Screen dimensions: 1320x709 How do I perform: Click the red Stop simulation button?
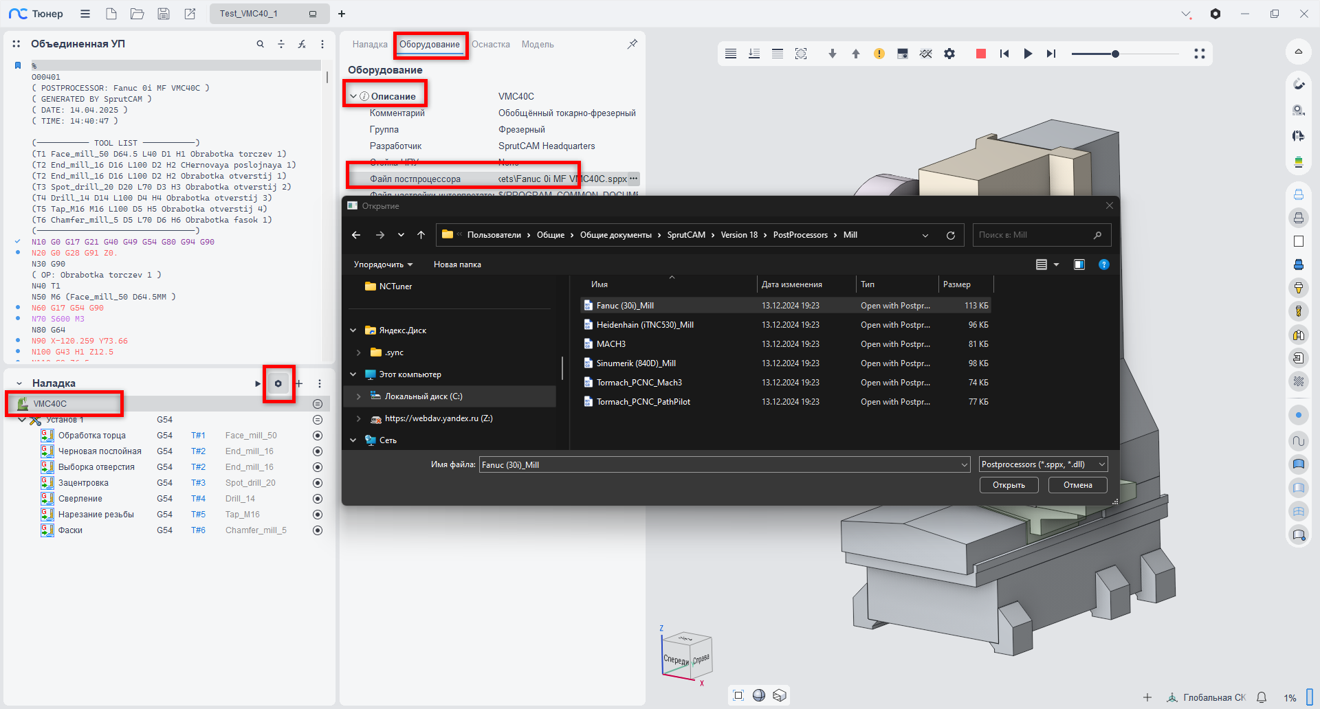980,54
